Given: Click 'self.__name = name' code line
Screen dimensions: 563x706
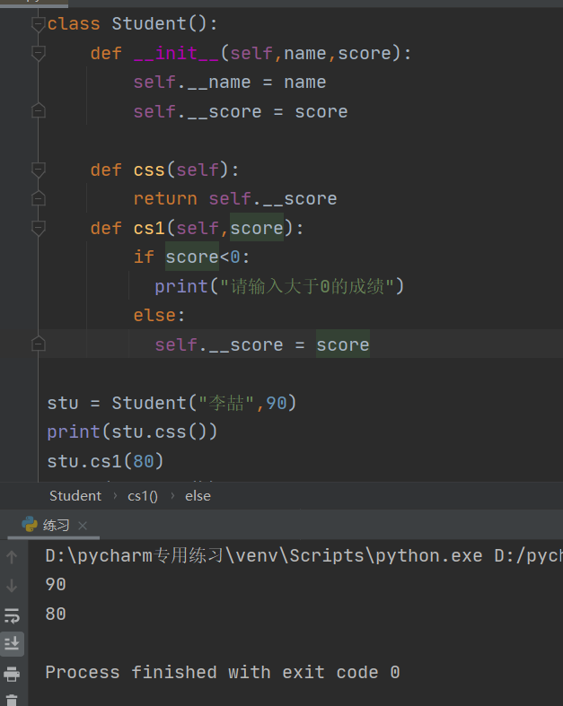Looking at the screenshot, I should tap(230, 83).
